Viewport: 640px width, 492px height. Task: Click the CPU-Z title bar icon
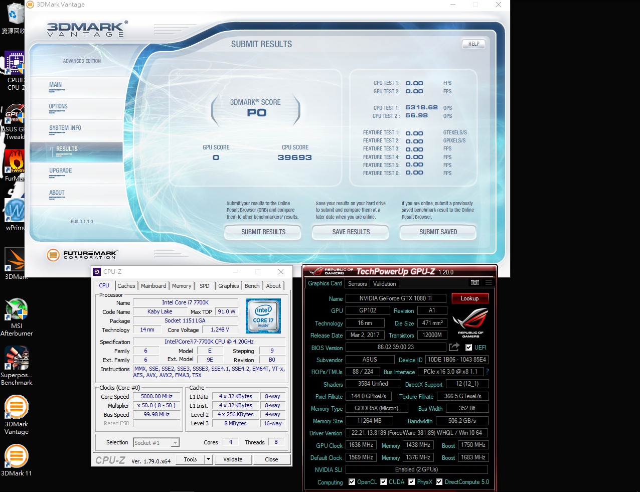click(97, 272)
